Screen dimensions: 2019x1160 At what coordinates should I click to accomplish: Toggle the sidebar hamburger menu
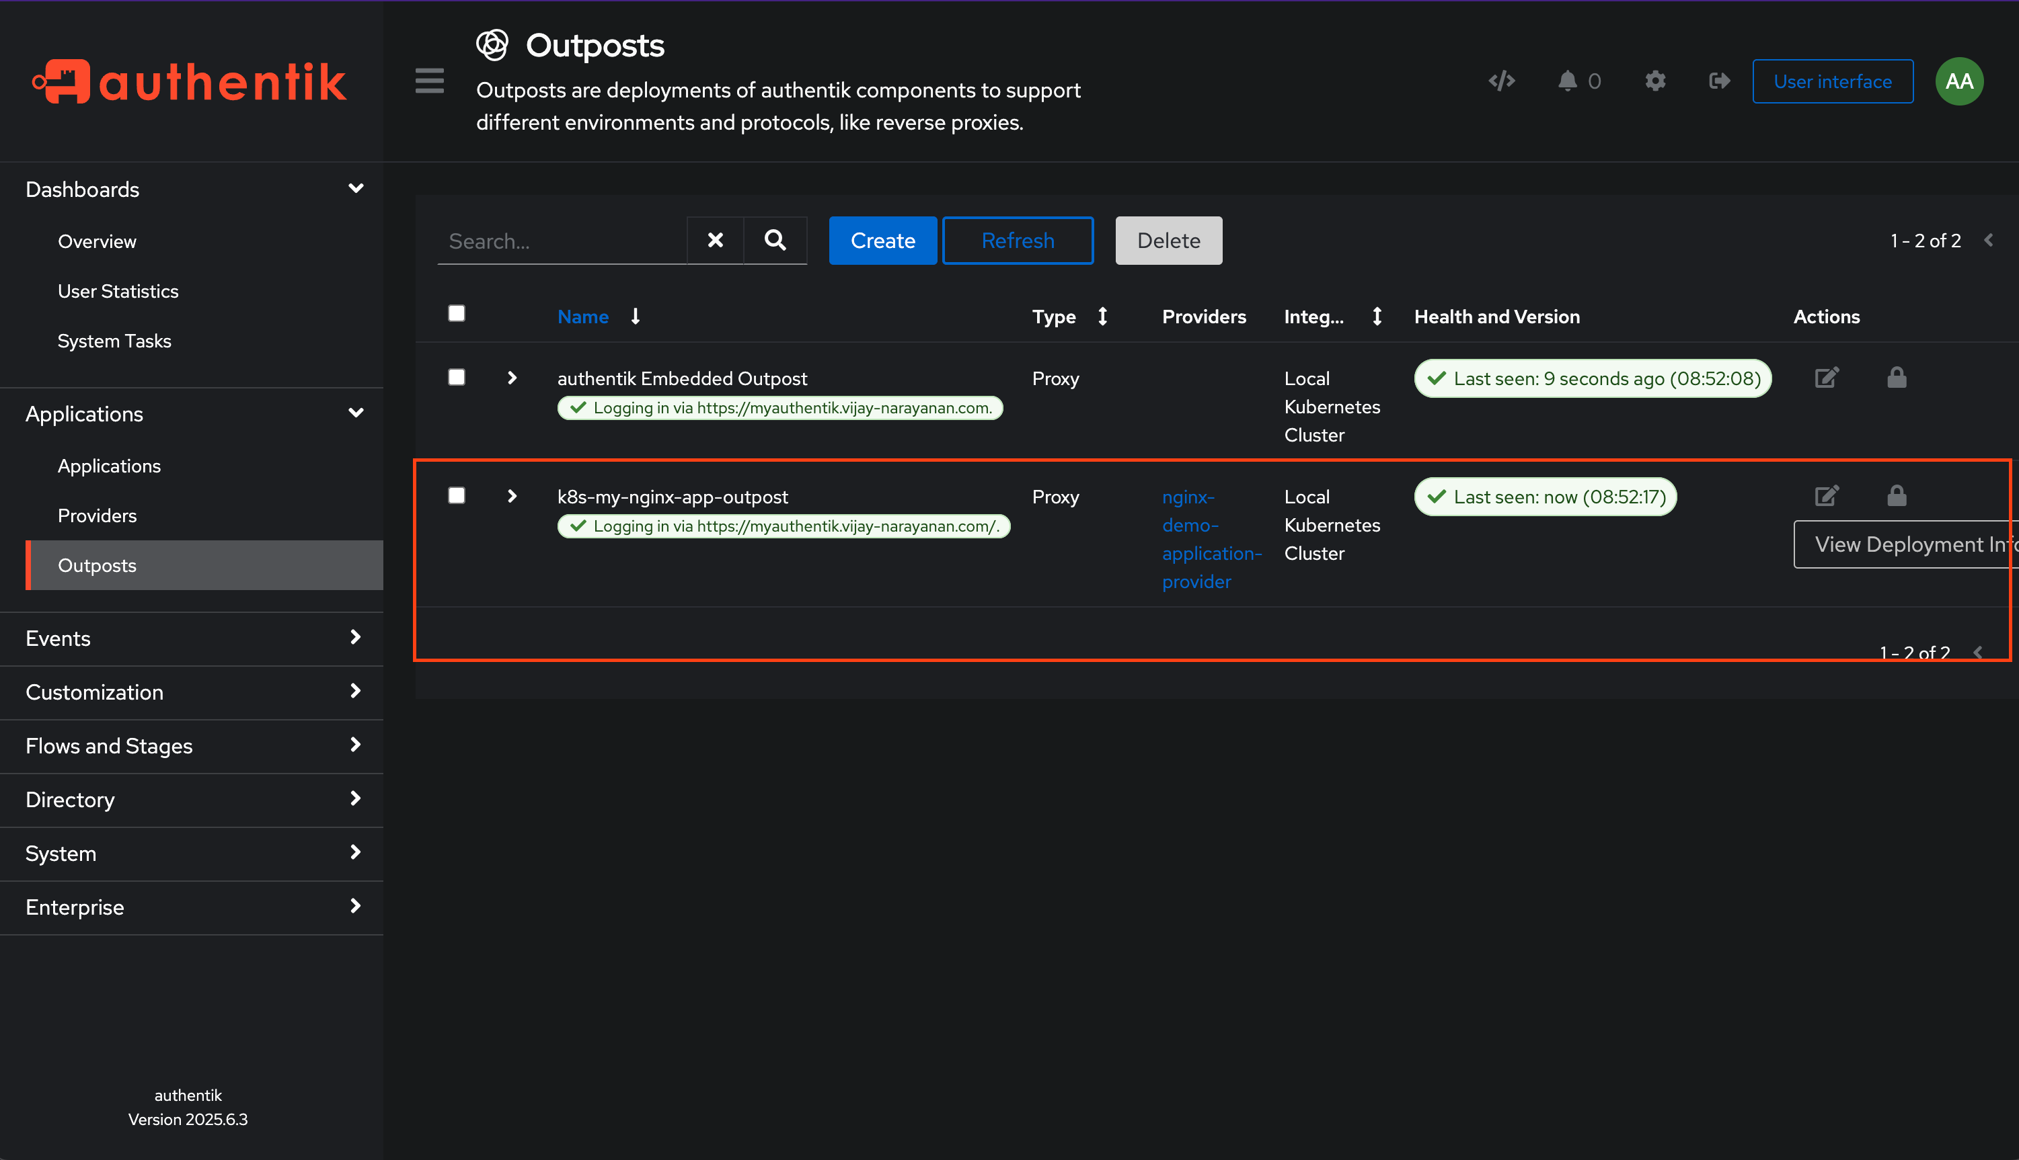coord(430,81)
